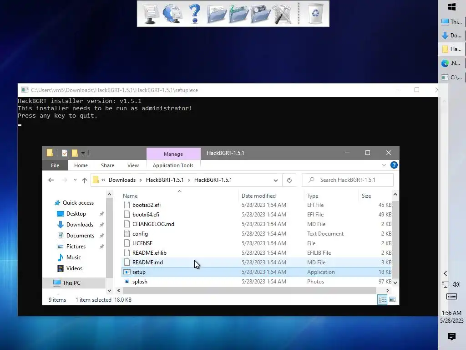Sort files by the Type column
The image size is (466, 350).
point(331,196)
